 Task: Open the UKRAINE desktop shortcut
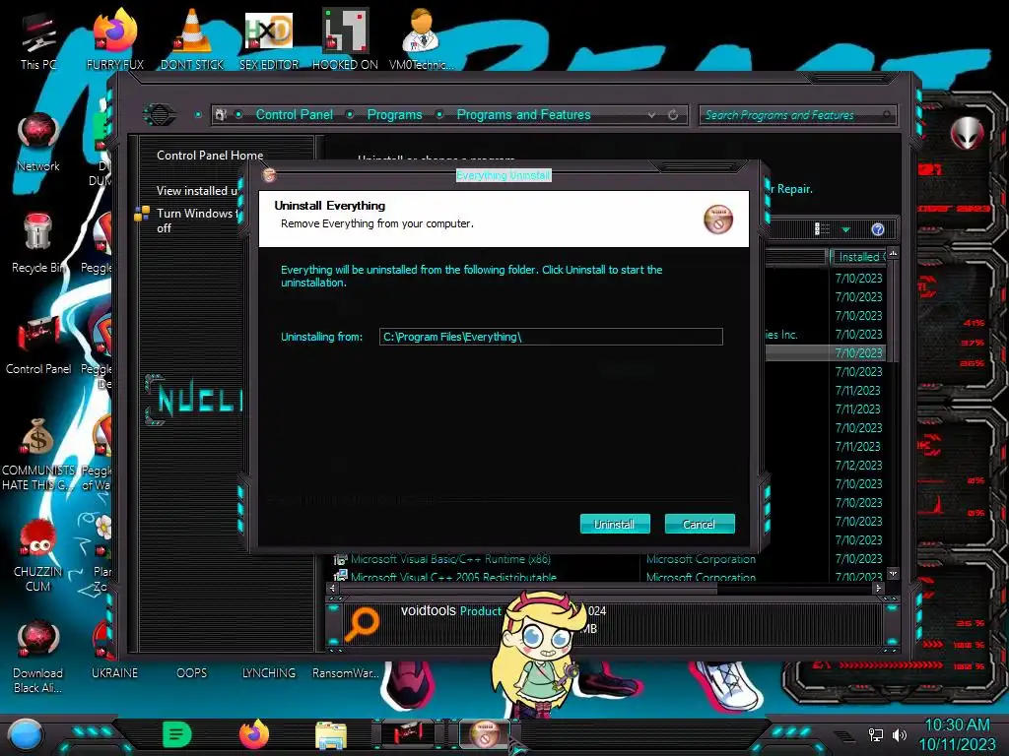[114, 672]
